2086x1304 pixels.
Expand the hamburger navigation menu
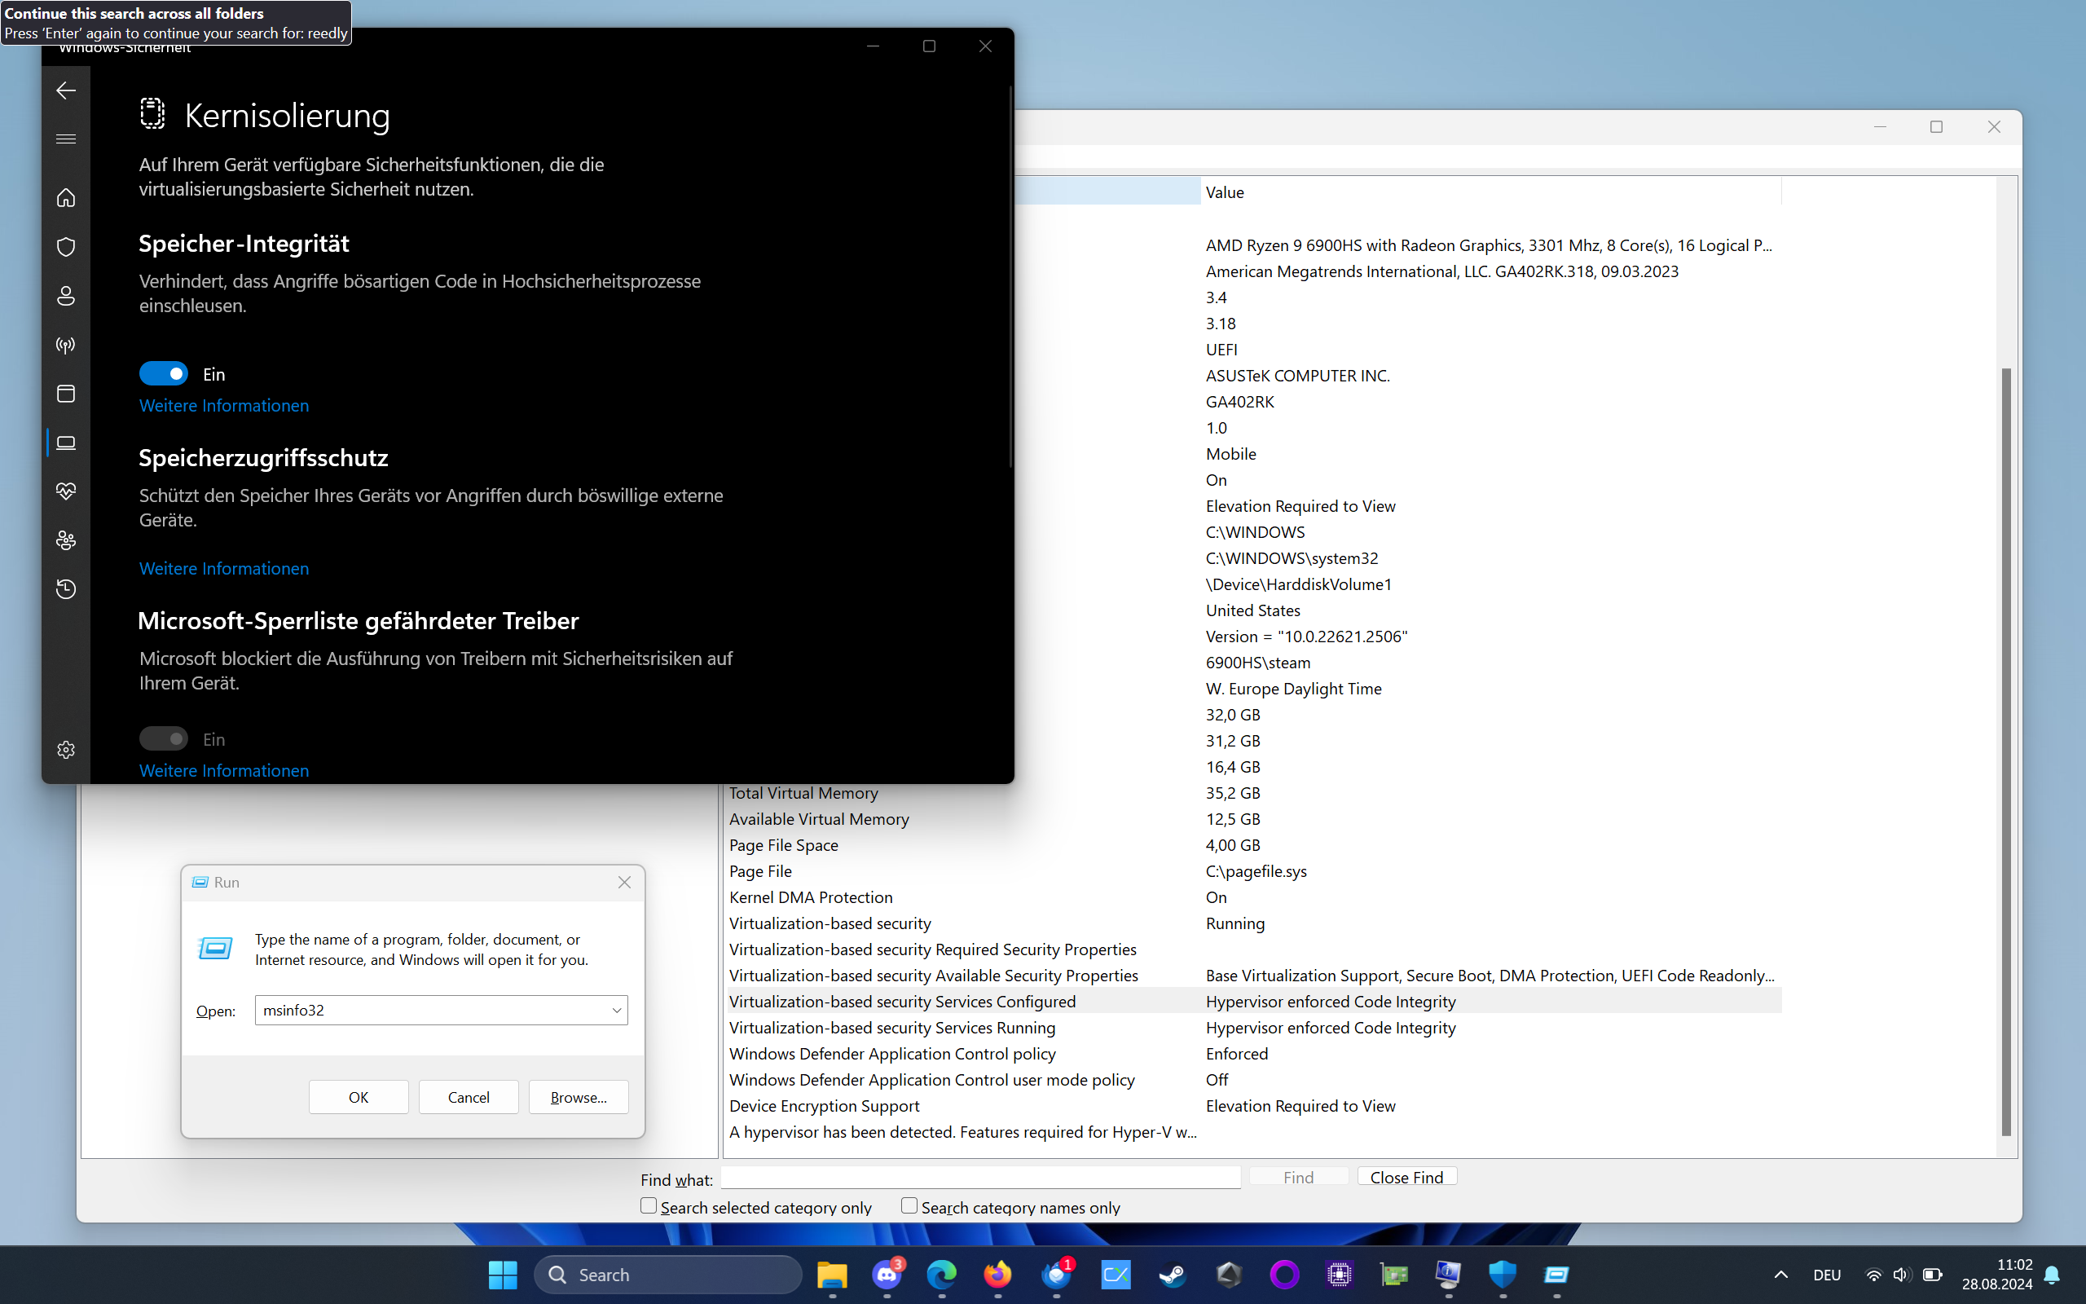tap(65, 139)
